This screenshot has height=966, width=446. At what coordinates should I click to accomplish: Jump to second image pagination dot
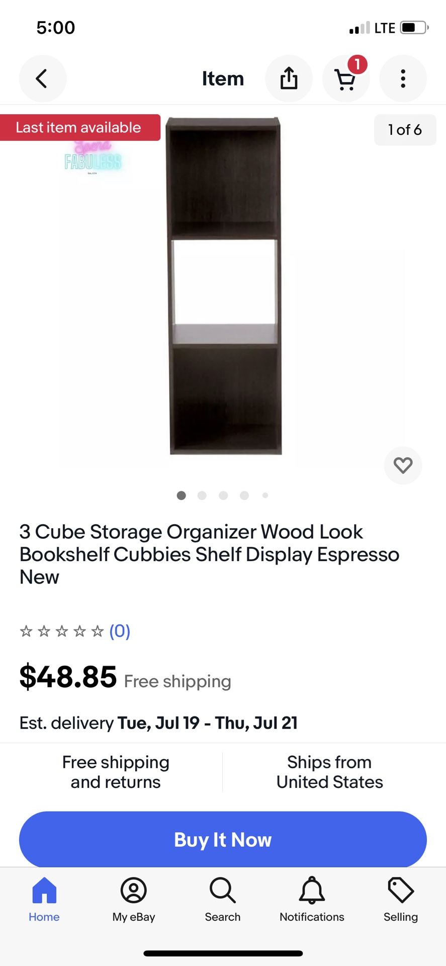pyautogui.click(x=202, y=496)
